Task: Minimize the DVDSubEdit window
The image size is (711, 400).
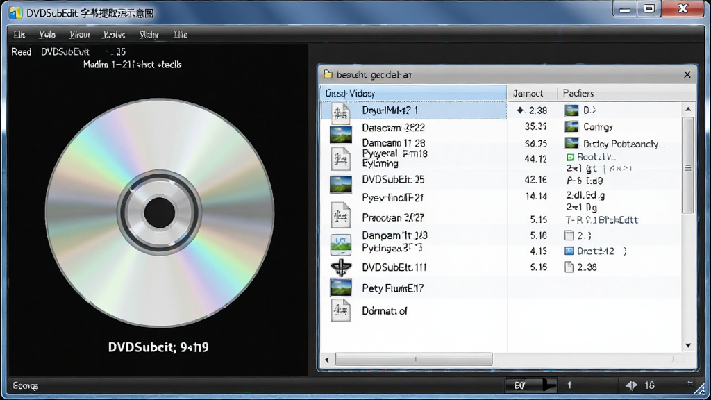Action: click(x=626, y=9)
